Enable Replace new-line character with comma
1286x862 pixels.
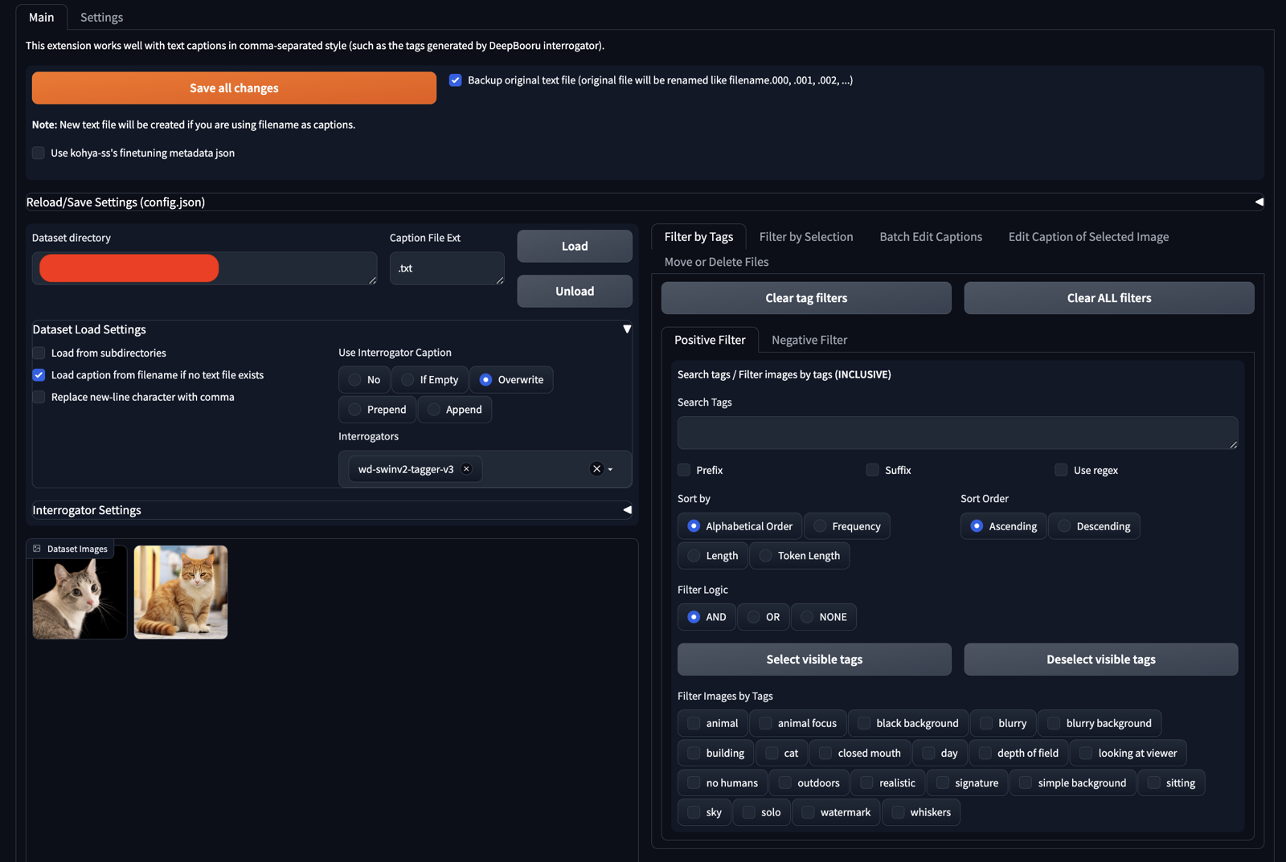point(39,397)
